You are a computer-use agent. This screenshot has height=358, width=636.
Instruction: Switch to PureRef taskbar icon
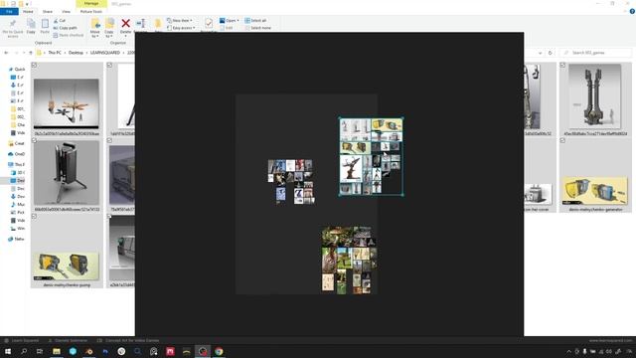(203, 351)
